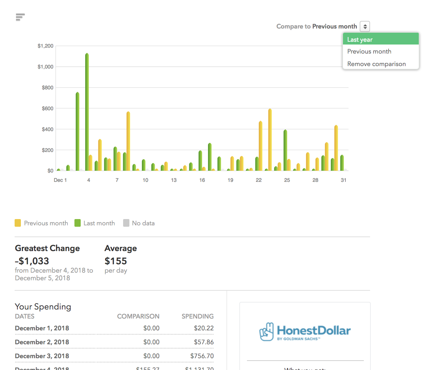Click the $155 per day Average figure
The height and width of the screenshot is (370, 432).
[x=116, y=261]
